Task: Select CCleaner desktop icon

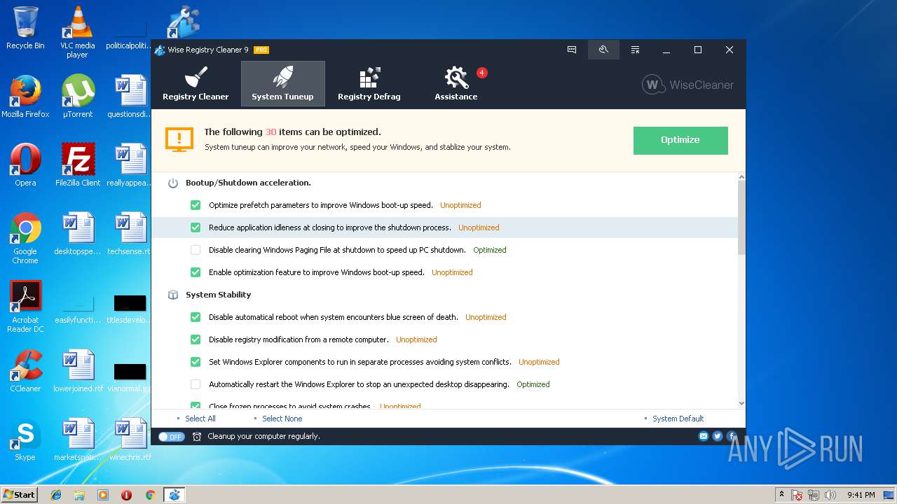Action: point(25,371)
